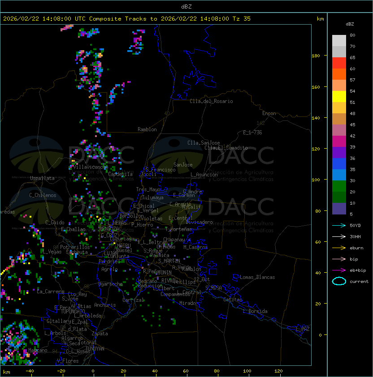Click the pink bip arrow legend icon

click(x=339, y=259)
